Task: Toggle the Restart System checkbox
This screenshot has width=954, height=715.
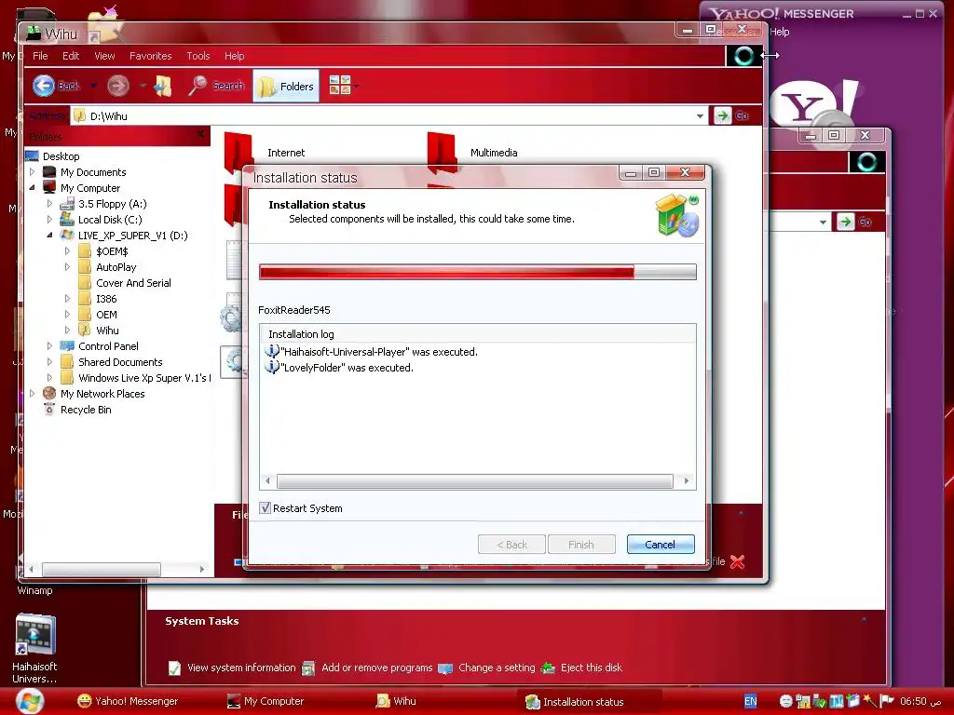Action: [266, 507]
